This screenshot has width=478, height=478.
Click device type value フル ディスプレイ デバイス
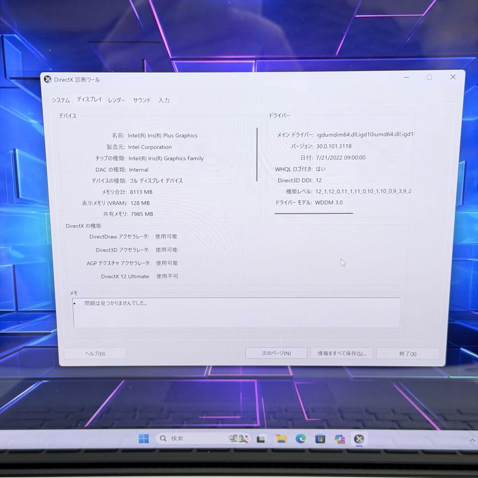pyautogui.click(x=156, y=181)
